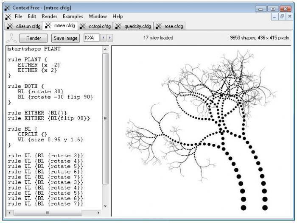Image resolution: width=297 pixels, height=223 pixels.
Task: Open the Help menu
Action: [118, 17]
